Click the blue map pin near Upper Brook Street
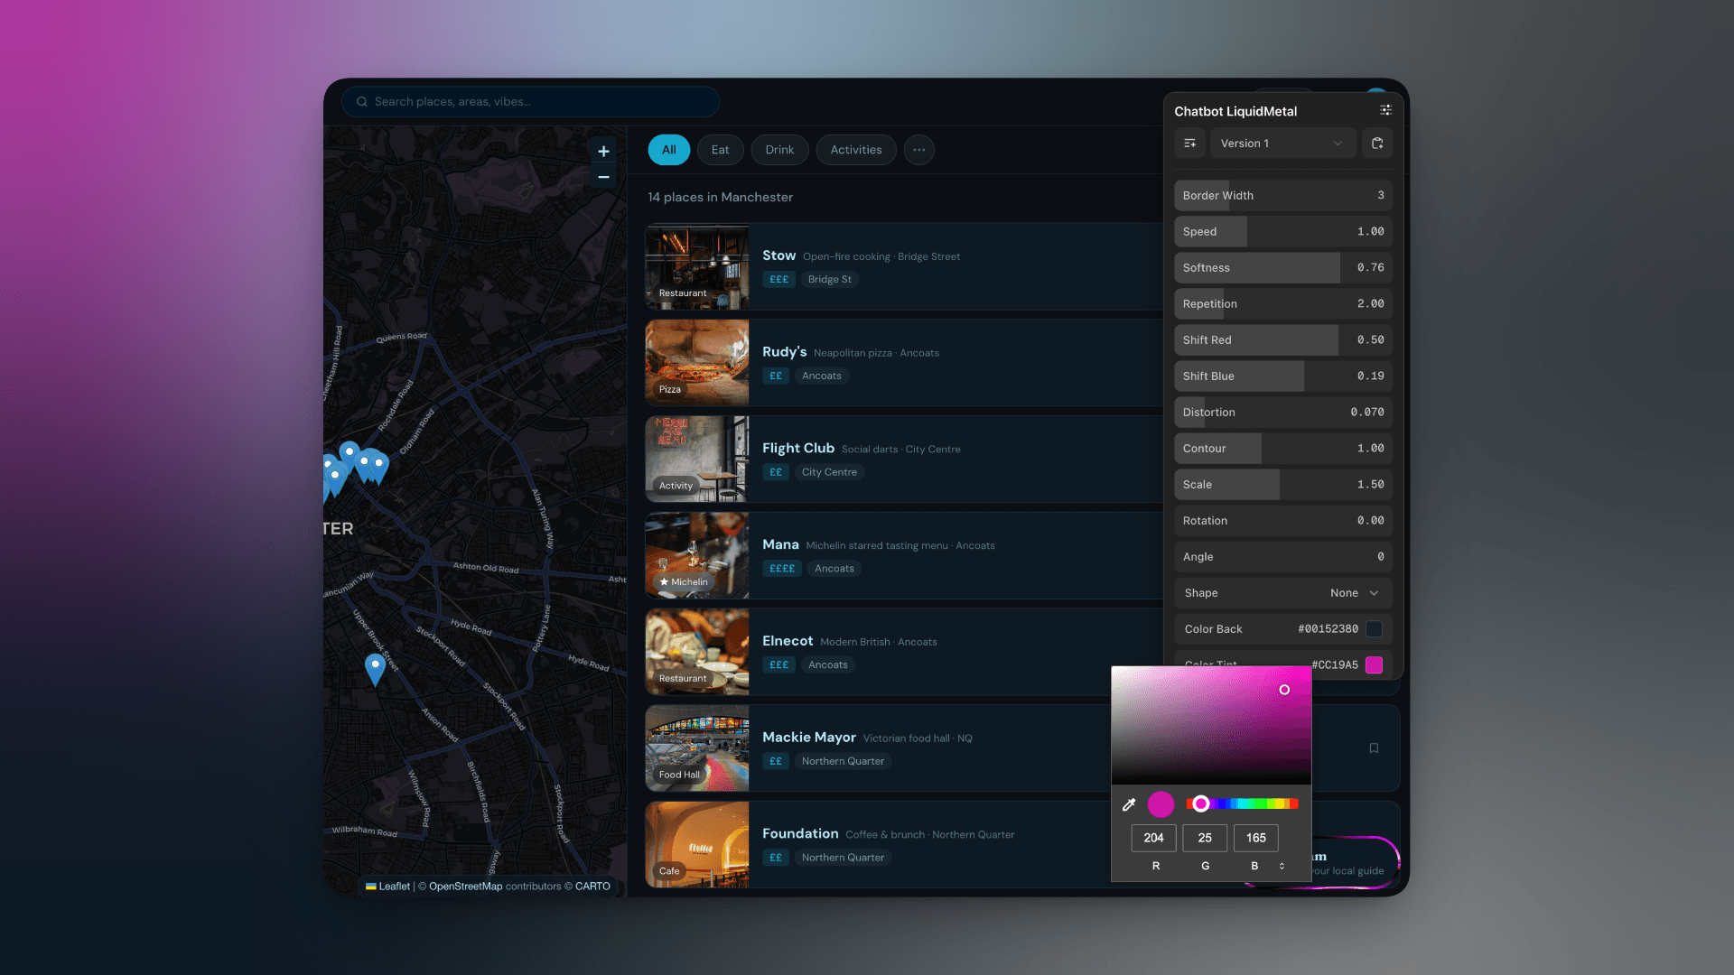The width and height of the screenshot is (1734, 975). coord(374,664)
